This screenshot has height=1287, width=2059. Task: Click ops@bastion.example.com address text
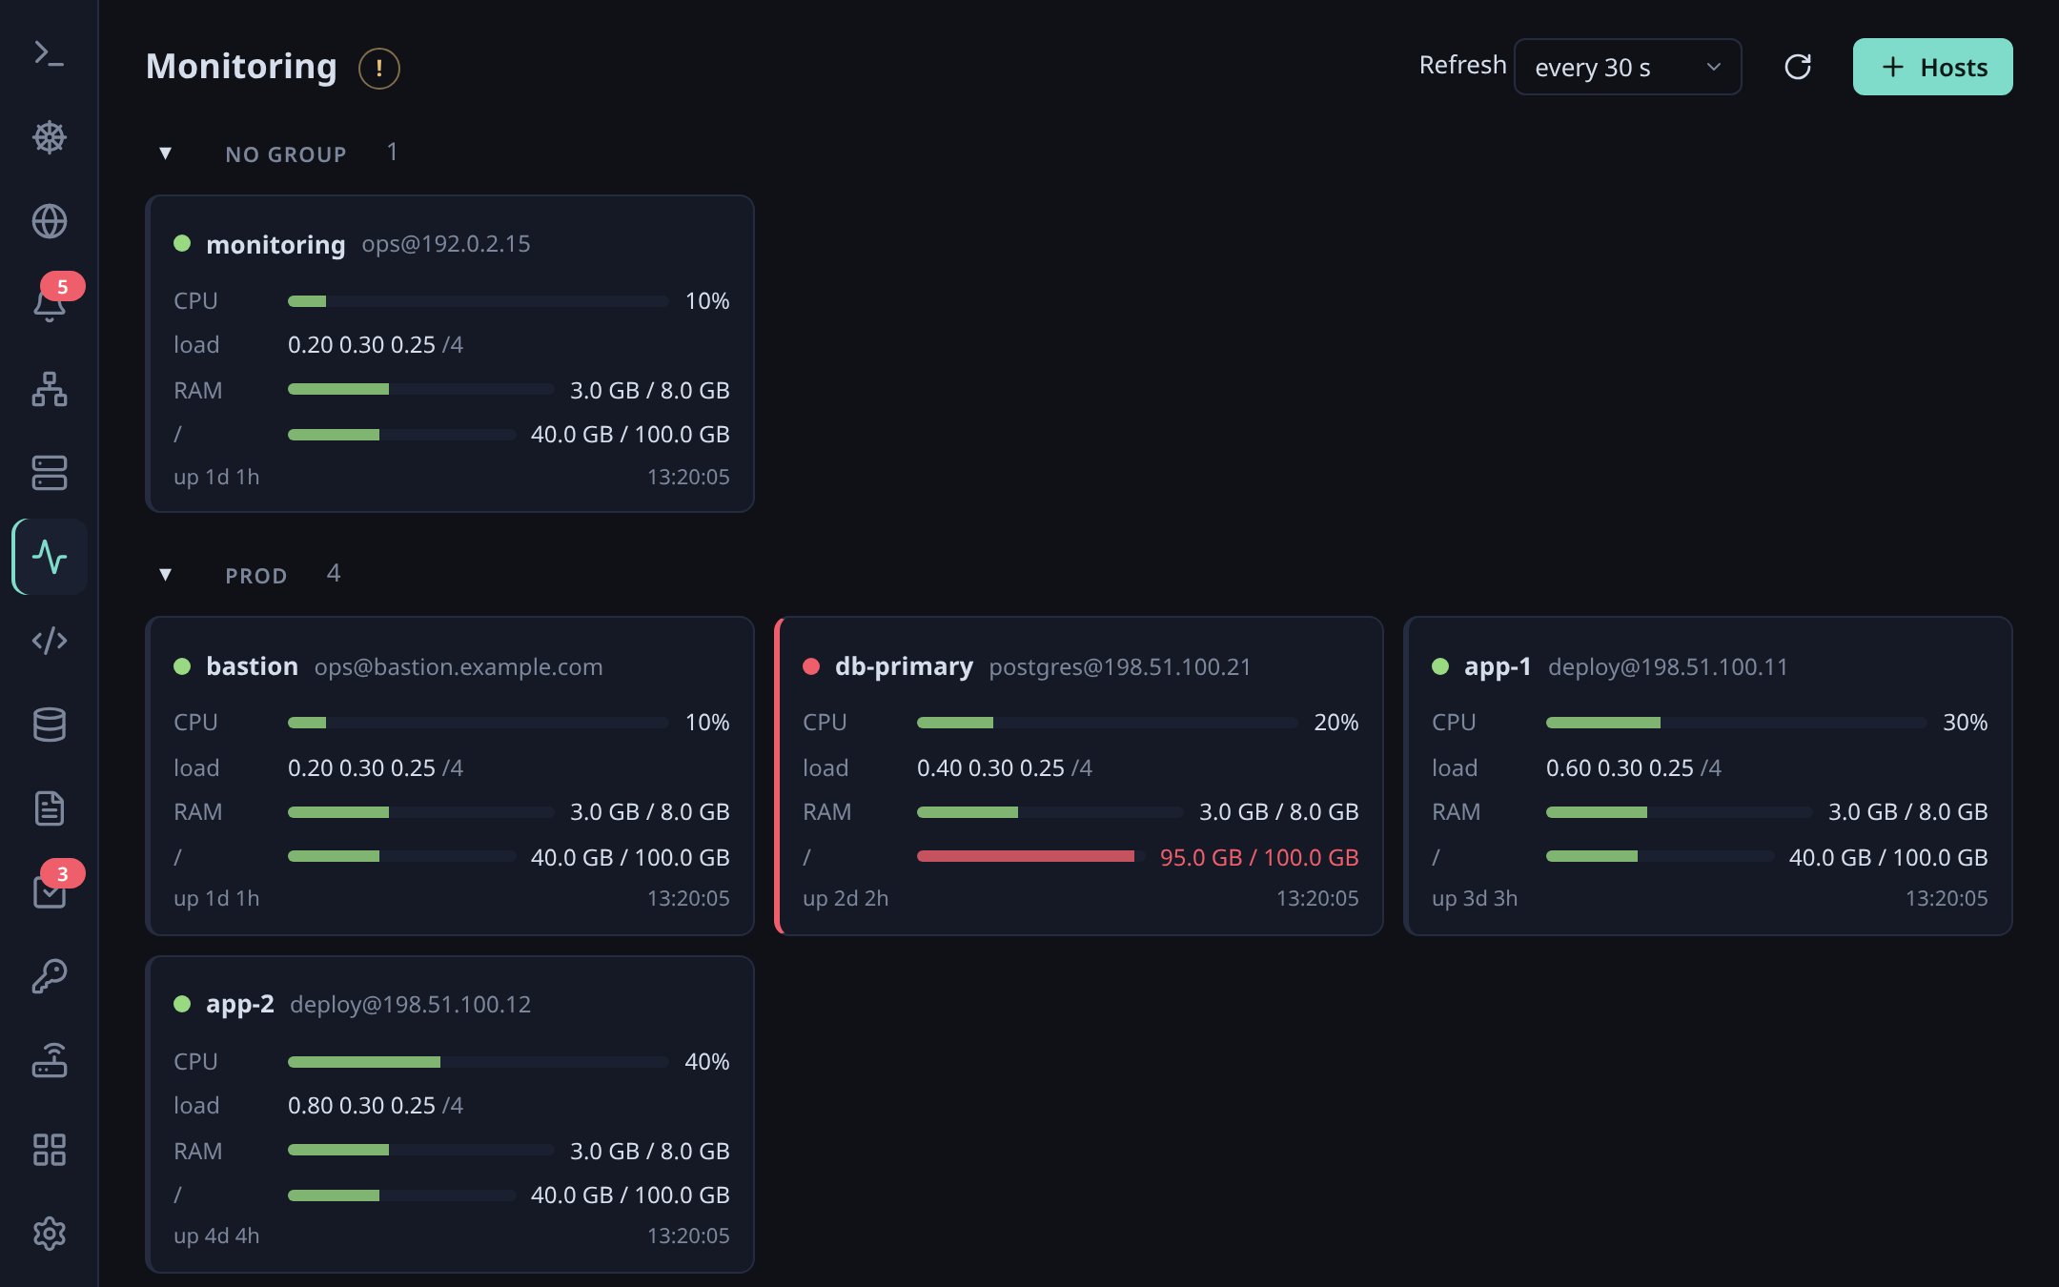[x=459, y=666]
